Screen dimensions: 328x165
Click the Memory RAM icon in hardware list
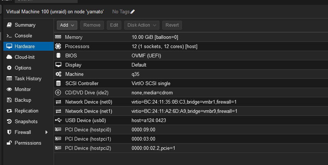(58, 37)
